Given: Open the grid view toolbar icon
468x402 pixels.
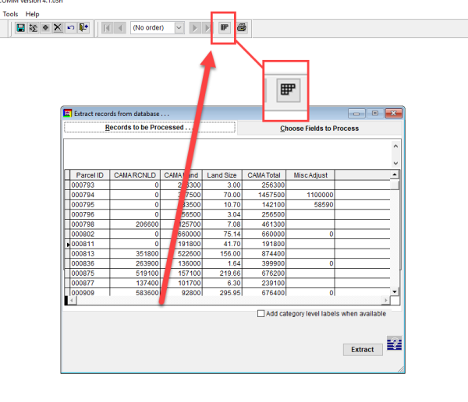Looking at the screenshot, I should [224, 28].
